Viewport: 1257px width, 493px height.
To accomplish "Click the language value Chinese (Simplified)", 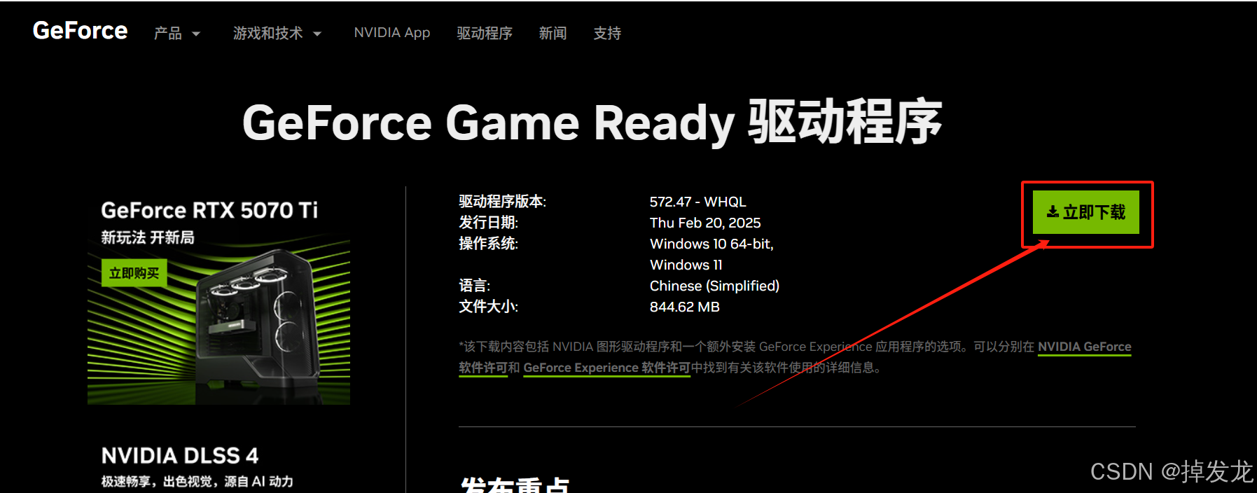I will 714,286.
